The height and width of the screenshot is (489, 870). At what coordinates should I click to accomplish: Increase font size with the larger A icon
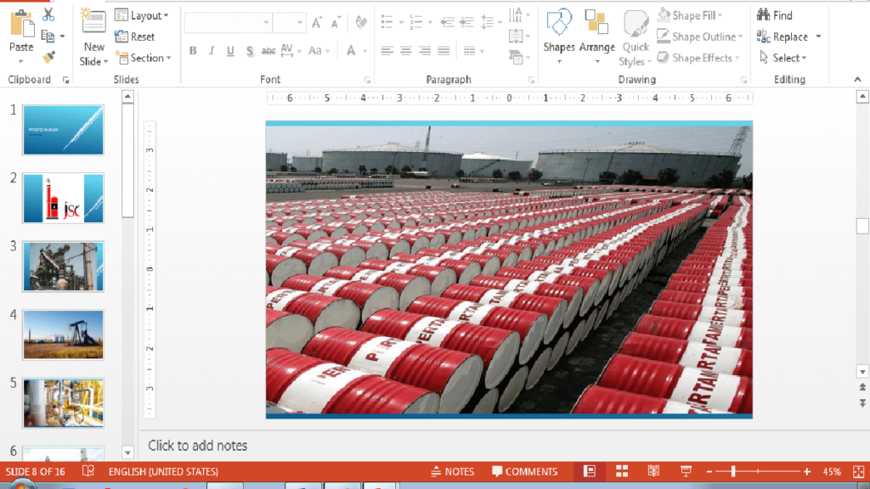click(316, 23)
